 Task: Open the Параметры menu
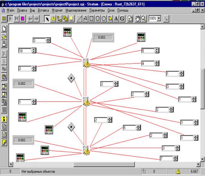click(97, 10)
